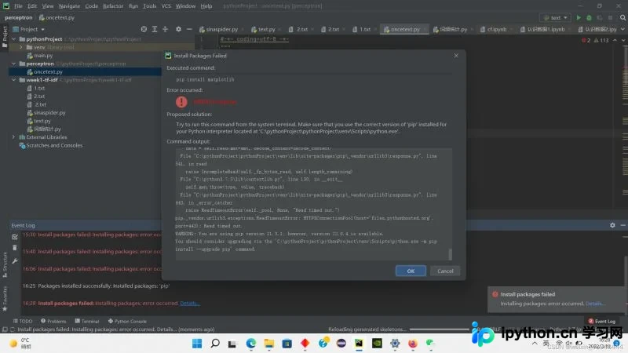Open the run configuration dropdown 'text'

tap(555, 17)
